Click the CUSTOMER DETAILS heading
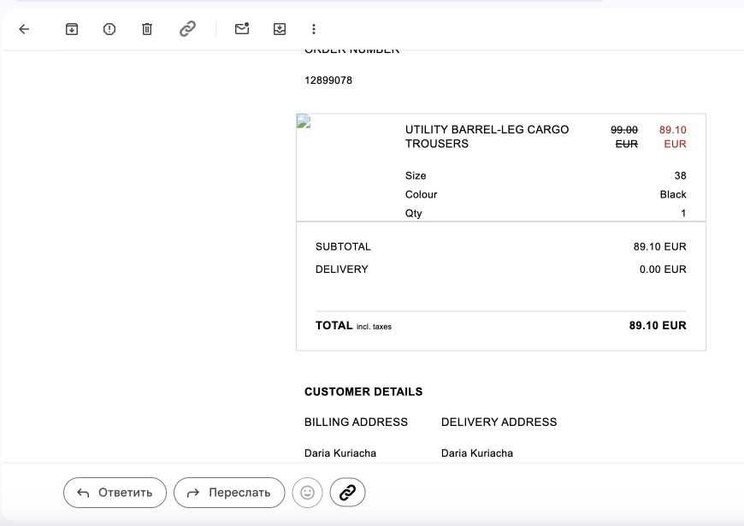 tap(363, 392)
